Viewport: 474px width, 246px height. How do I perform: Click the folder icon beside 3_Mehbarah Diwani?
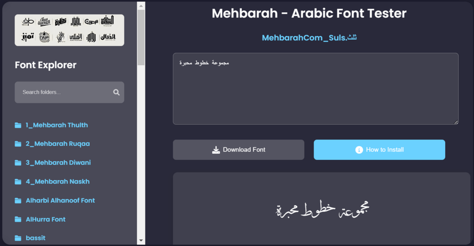tap(18, 163)
